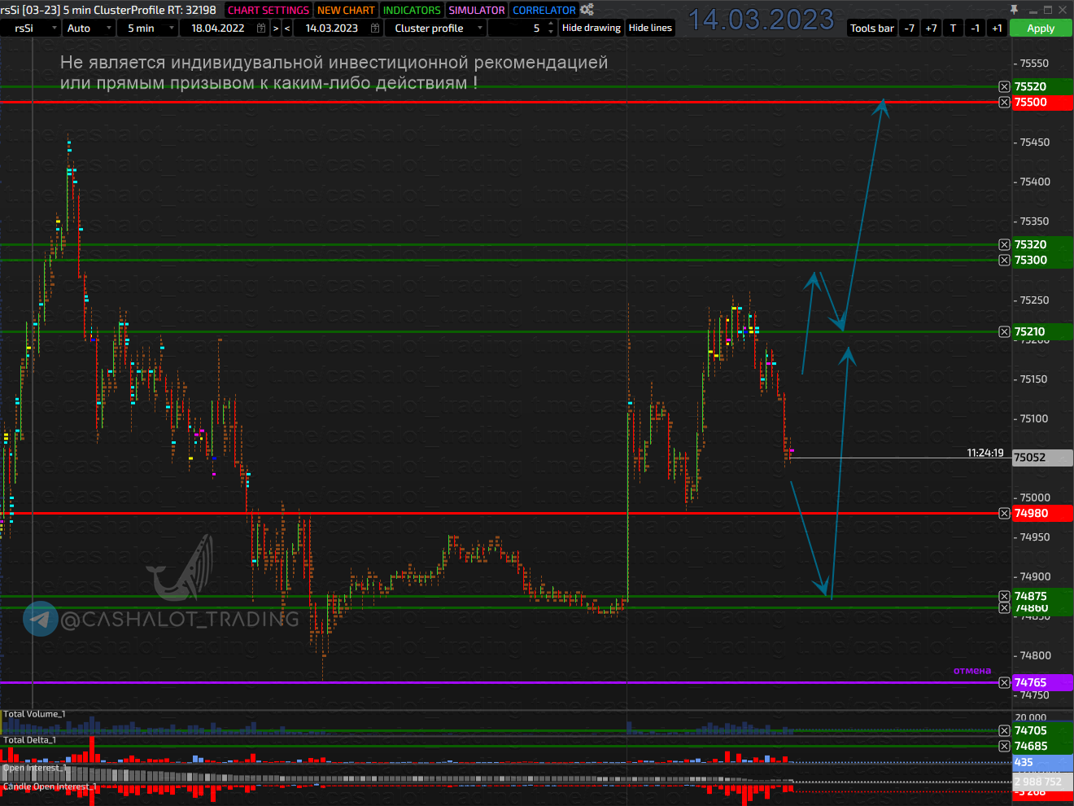
Task: Open the CHART SETTINGS menu
Action: tap(268, 10)
